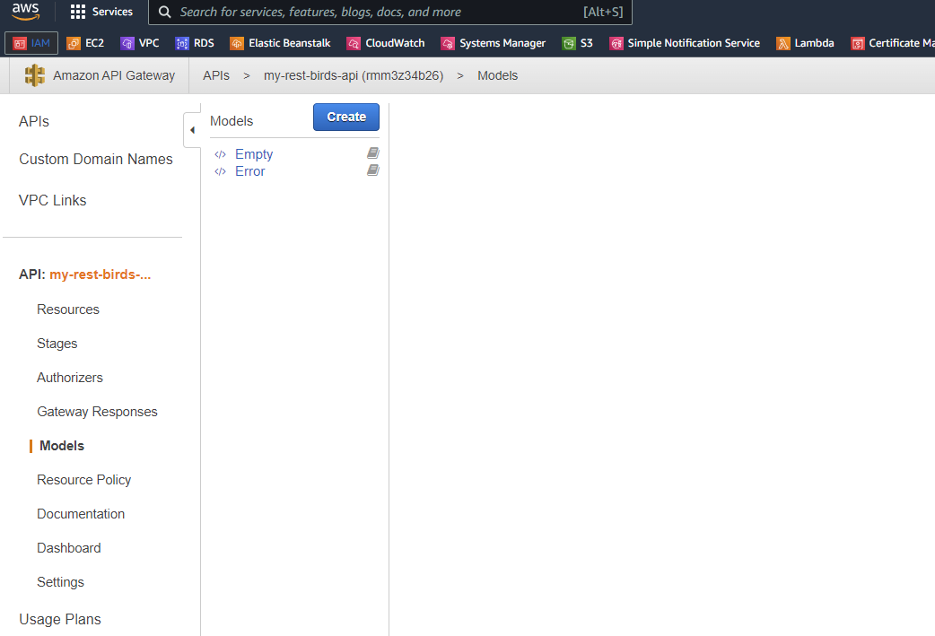
Task: Click the Amazon API Gateway logo
Action: pyautogui.click(x=35, y=75)
